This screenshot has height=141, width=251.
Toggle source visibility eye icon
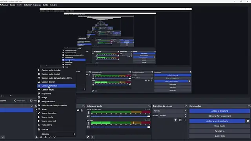click(78, 110)
